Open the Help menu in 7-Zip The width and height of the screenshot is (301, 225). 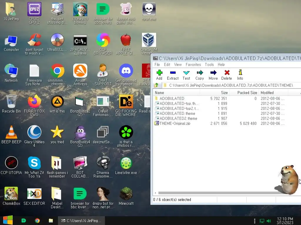221,65
